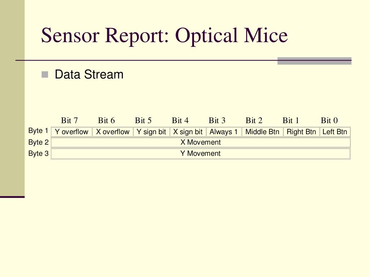The image size is (370, 277).
Task: Click the Y Movement row
Action: 201,153
